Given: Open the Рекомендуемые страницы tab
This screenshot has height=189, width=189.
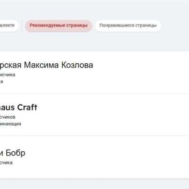Looking at the screenshot, I should pos(59,26).
